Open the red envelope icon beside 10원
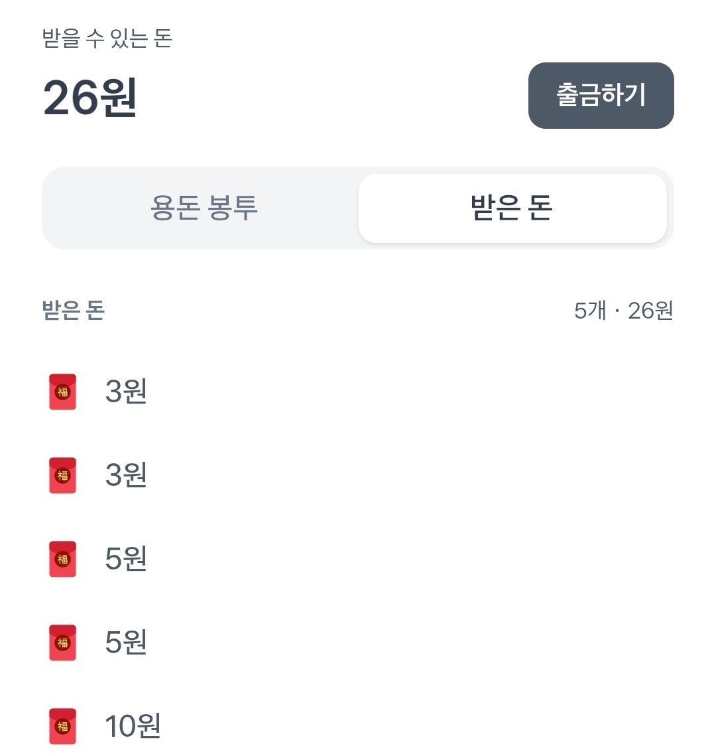Image resolution: width=716 pixels, height=756 pixels. click(x=63, y=726)
